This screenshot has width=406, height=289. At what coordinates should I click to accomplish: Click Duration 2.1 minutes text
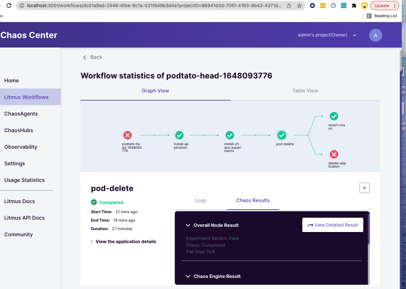tap(112, 229)
